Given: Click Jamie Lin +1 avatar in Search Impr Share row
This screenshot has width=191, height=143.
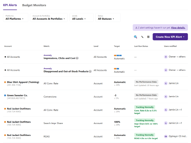Looking at the screenshot, I should pos(166,123).
